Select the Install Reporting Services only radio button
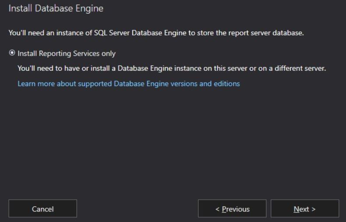 (12, 53)
